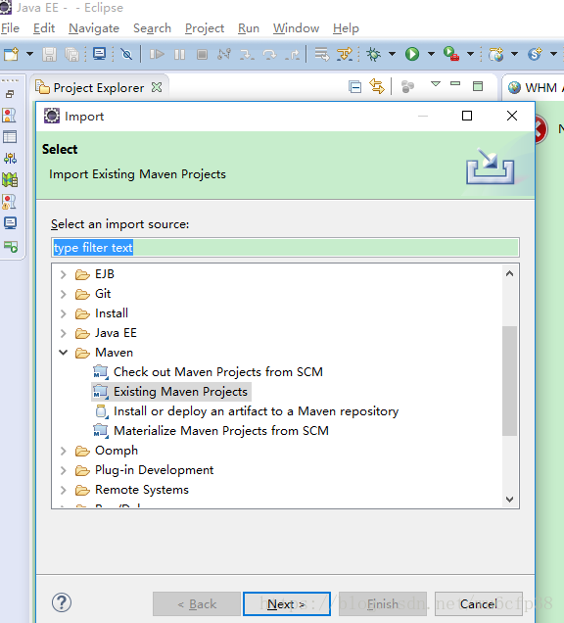Expand the Plug-in Development folder
The width and height of the screenshot is (564, 623).
[x=63, y=470]
